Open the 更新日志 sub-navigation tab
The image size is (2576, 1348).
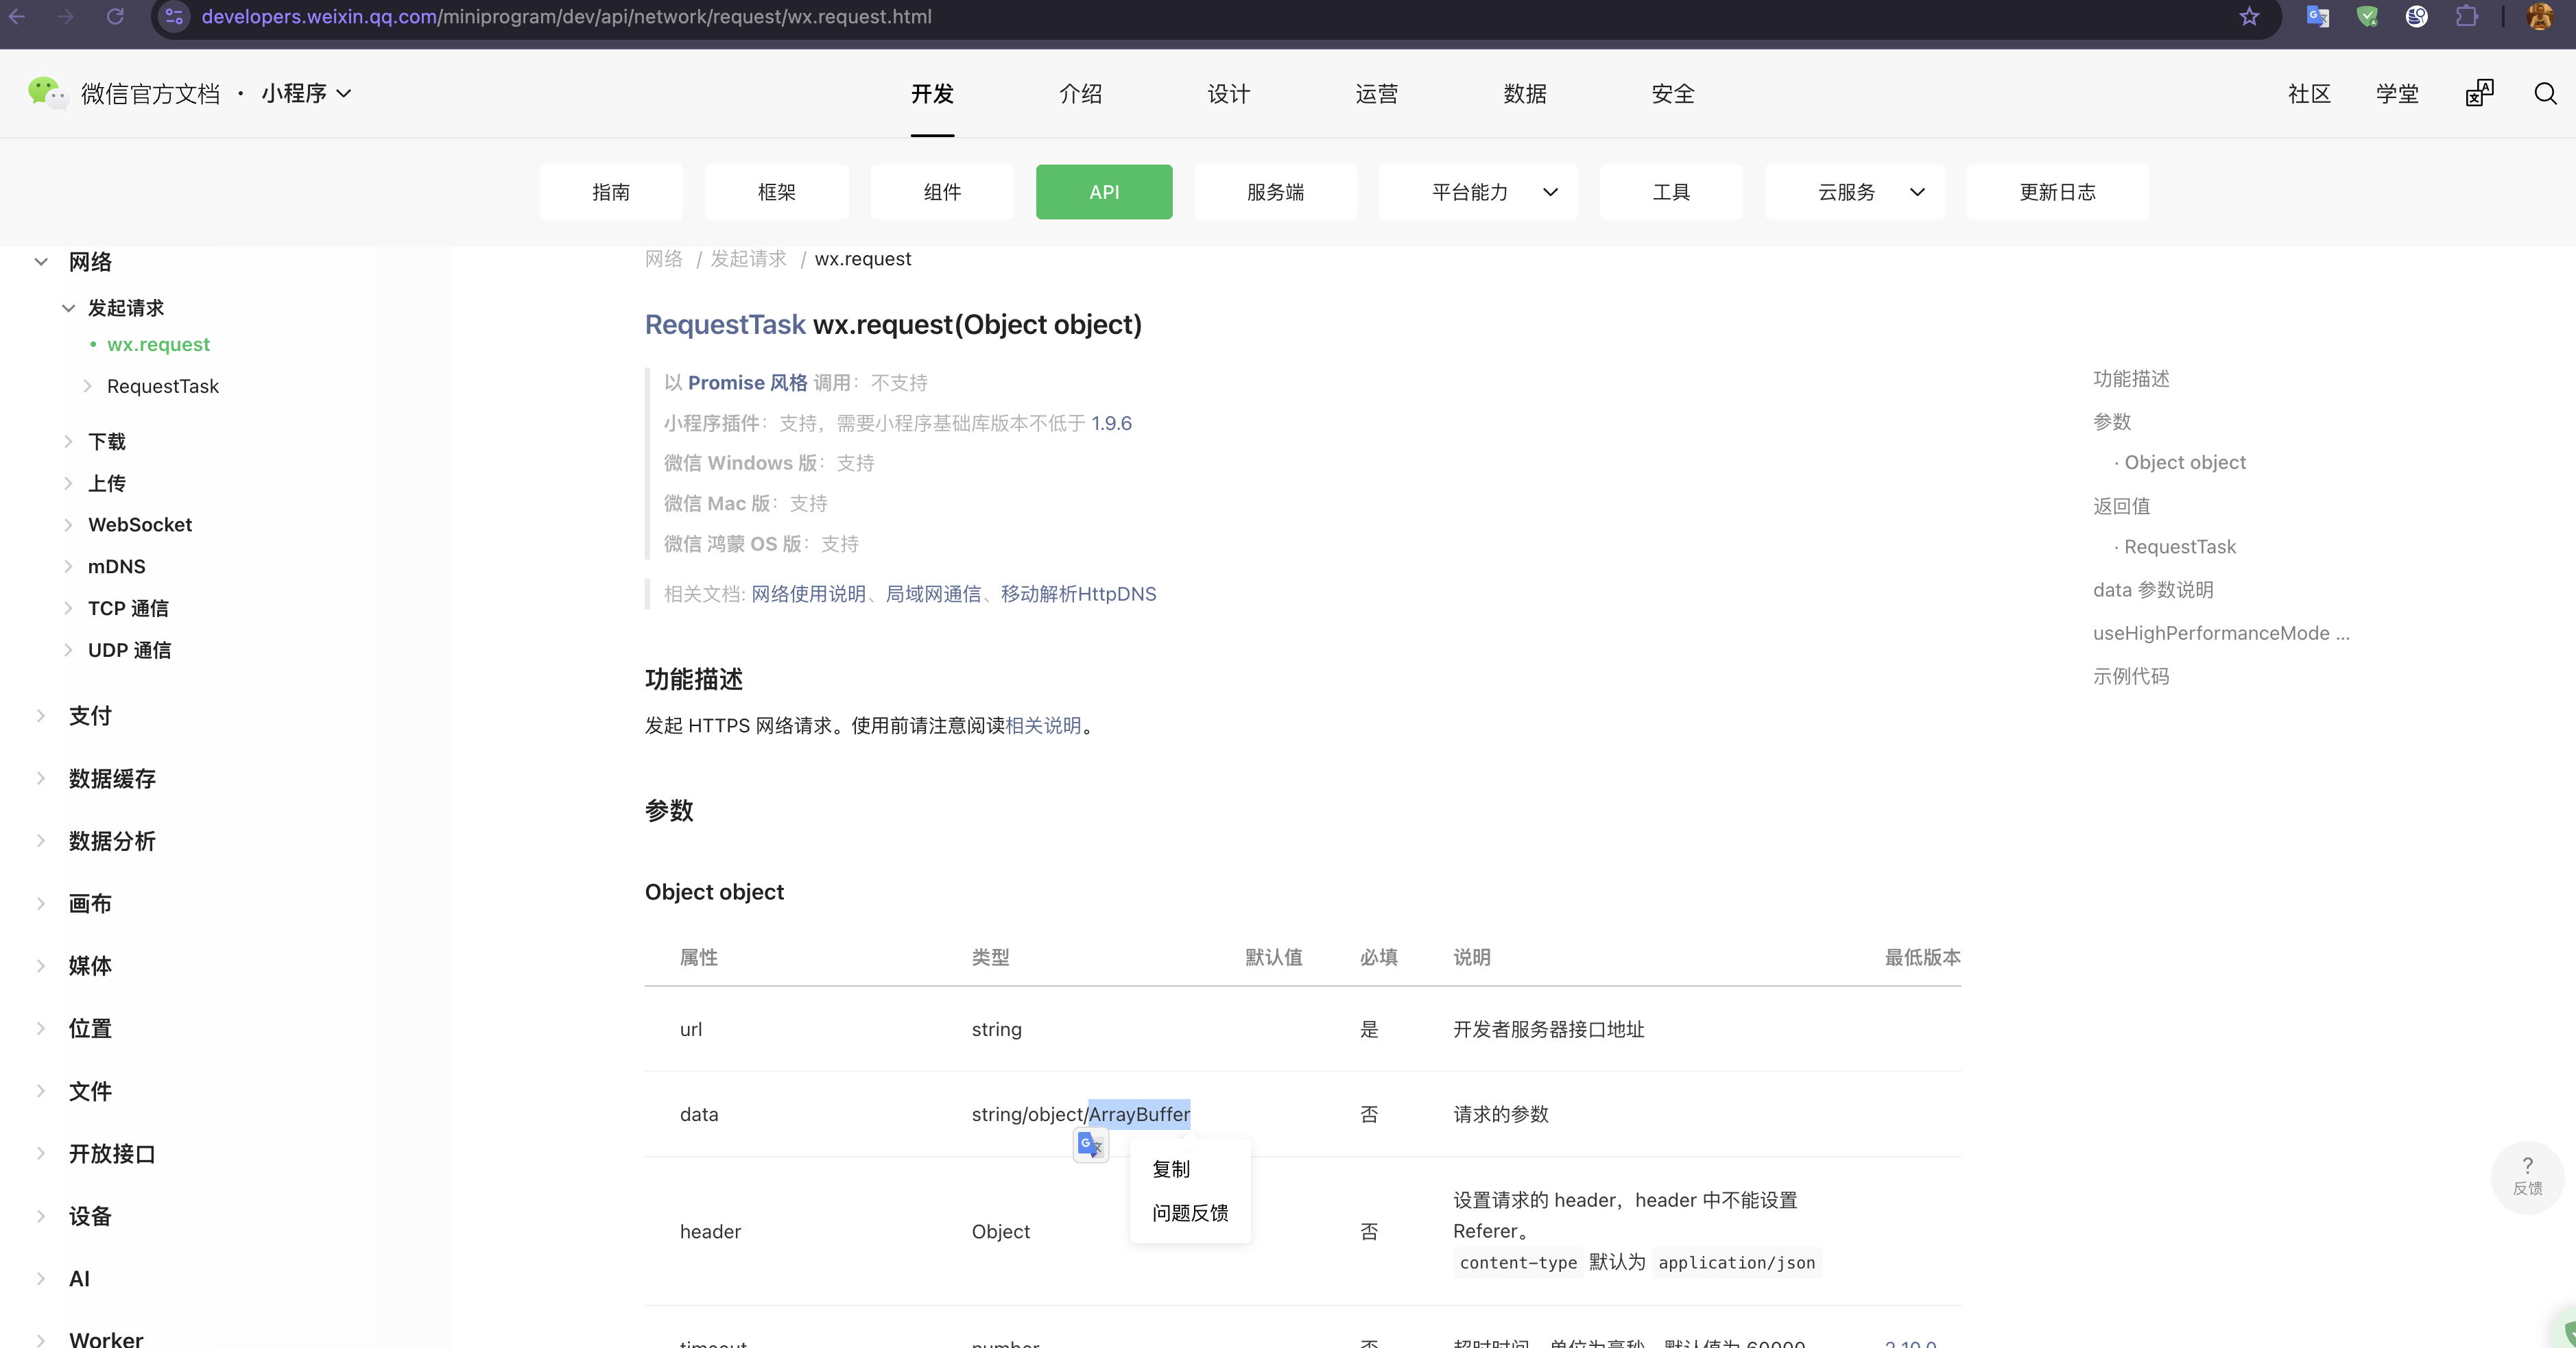pos(2057,192)
